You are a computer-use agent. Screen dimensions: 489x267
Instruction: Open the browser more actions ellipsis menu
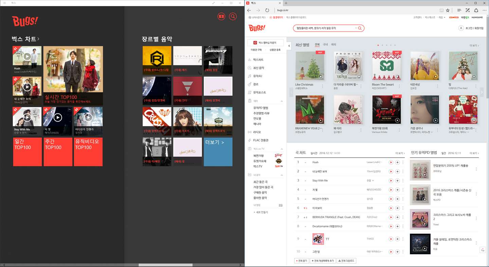[x=485, y=10]
